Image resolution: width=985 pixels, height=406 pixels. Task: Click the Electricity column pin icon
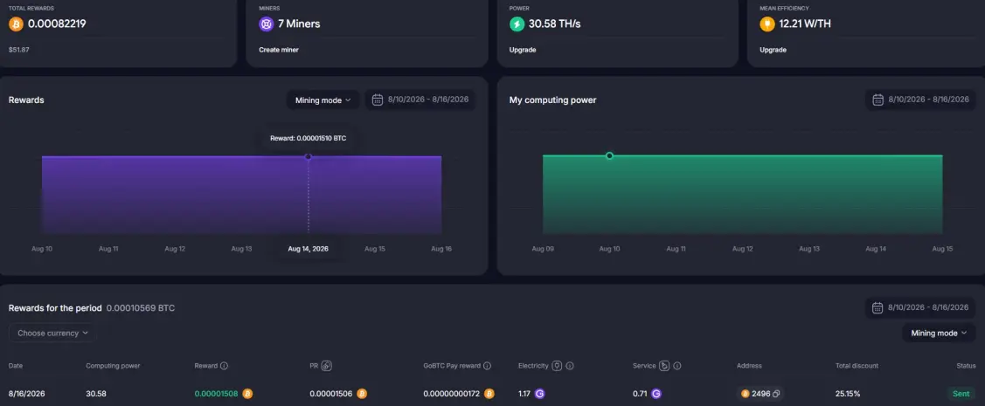pyautogui.click(x=557, y=366)
